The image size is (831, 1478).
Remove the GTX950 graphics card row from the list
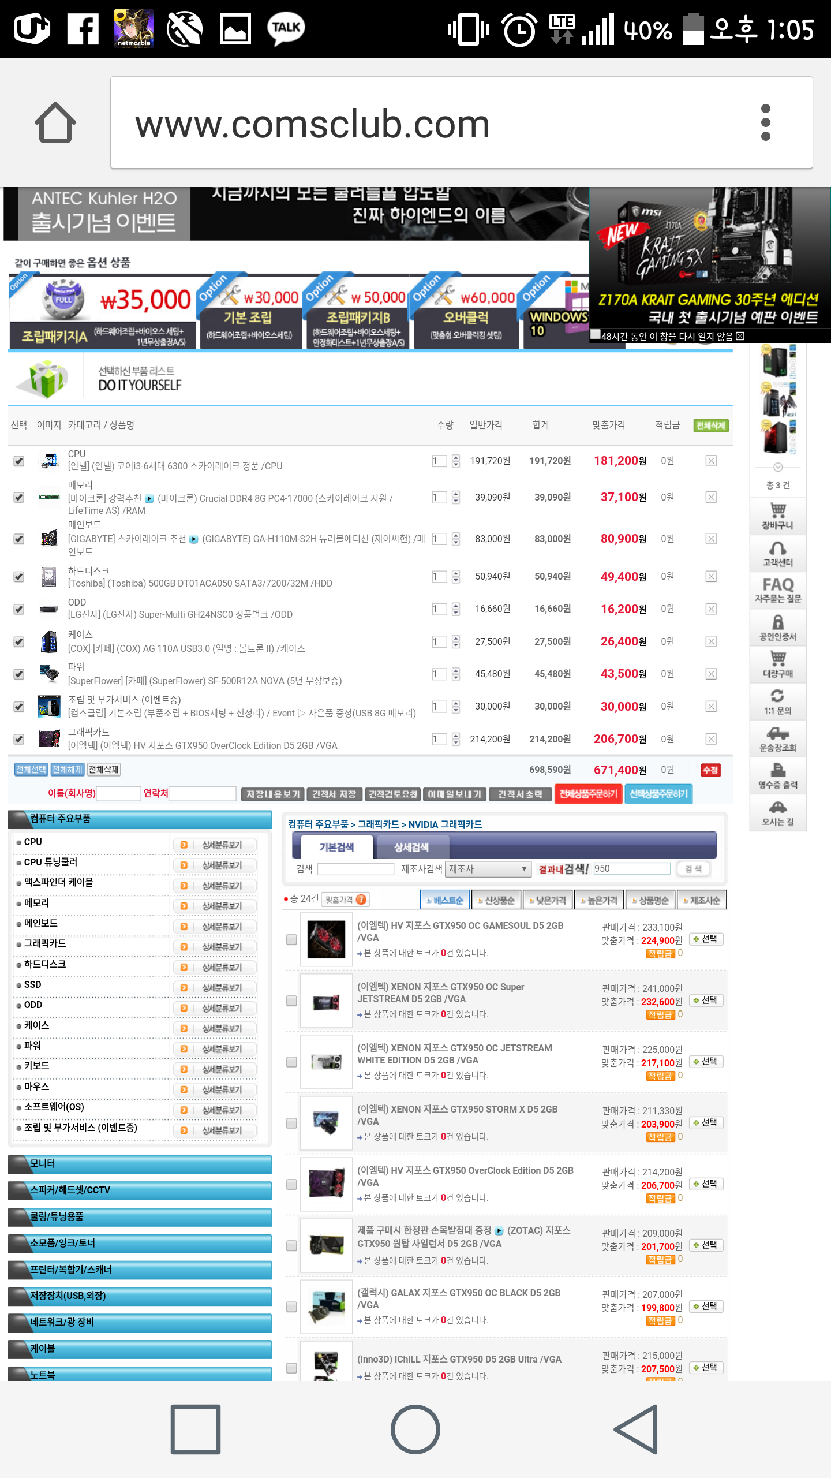click(x=711, y=739)
